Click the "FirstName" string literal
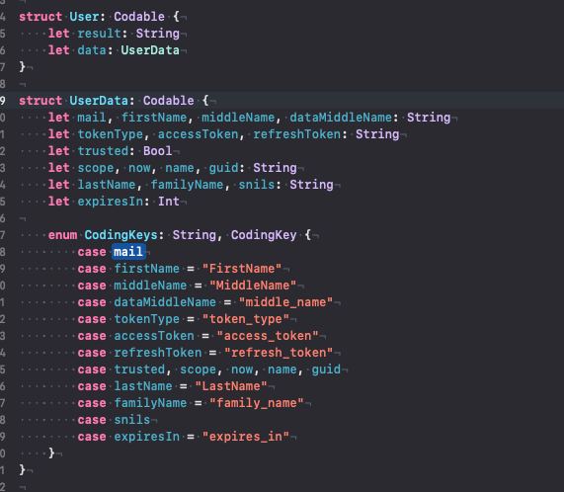 pos(242,269)
